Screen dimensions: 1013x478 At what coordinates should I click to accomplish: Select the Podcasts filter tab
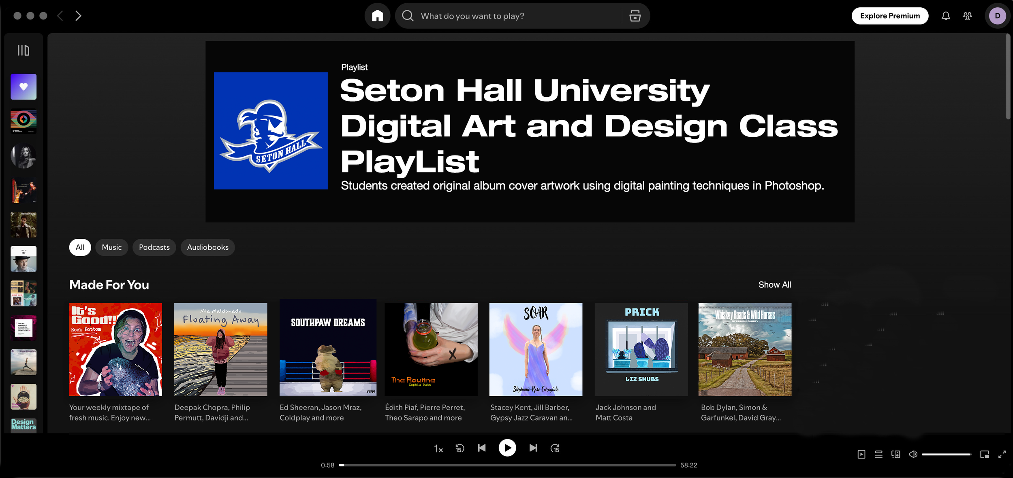coord(154,247)
